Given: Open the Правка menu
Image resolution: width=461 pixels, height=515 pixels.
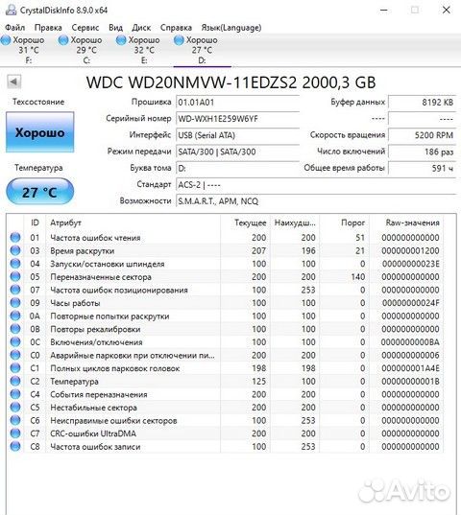Looking at the screenshot, I should coord(48,28).
